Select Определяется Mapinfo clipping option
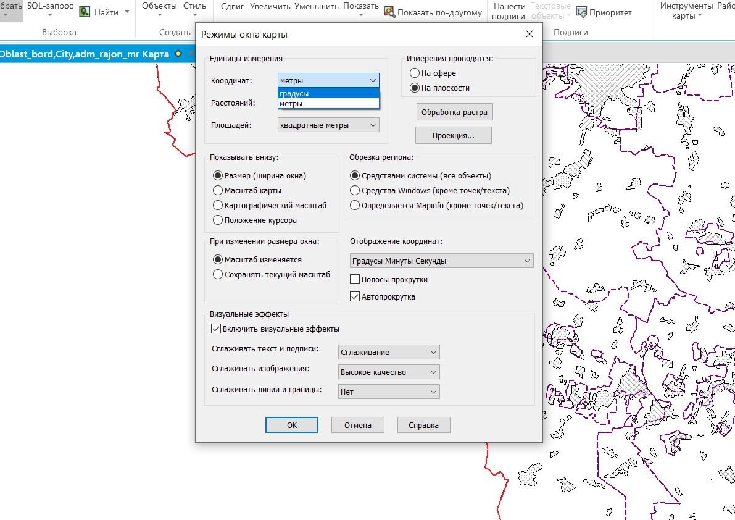The image size is (735, 520). 355,205
